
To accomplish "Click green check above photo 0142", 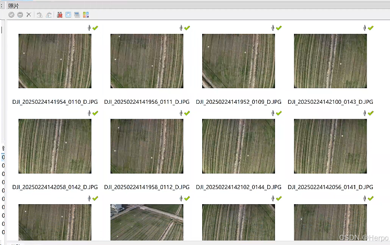I will coord(95,113).
